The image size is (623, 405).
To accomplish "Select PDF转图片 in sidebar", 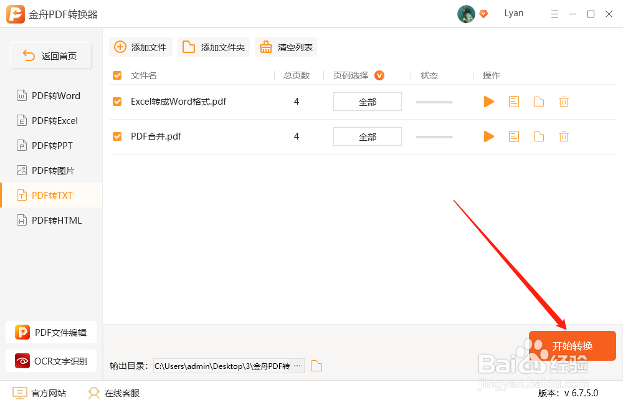I will pos(51,171).
